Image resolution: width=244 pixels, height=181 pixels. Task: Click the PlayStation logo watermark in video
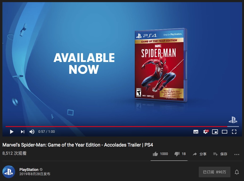233,120
